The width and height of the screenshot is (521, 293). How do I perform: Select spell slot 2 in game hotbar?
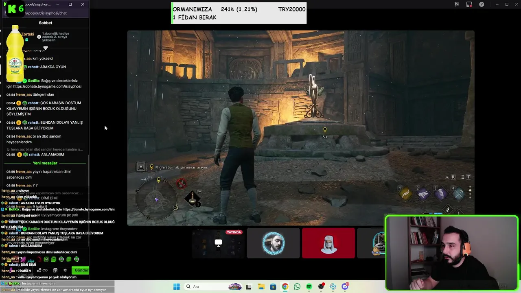pos(423,194)
